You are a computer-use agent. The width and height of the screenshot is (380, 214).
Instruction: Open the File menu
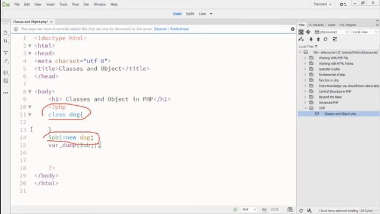pyautogui.click(x=17, y=4)
